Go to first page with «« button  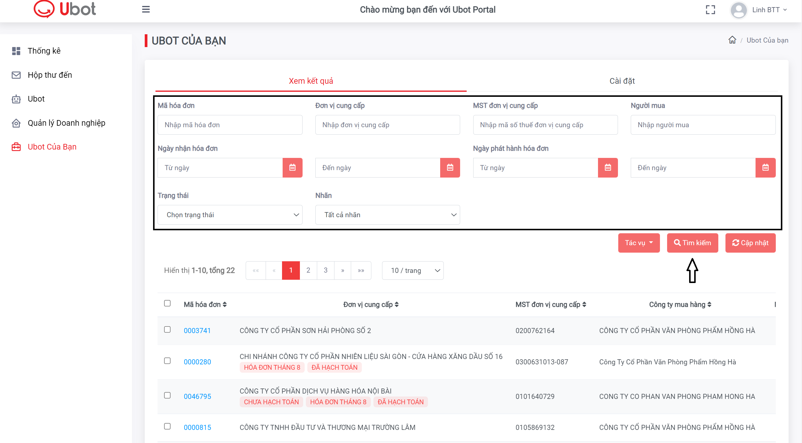tap(256, 271)
